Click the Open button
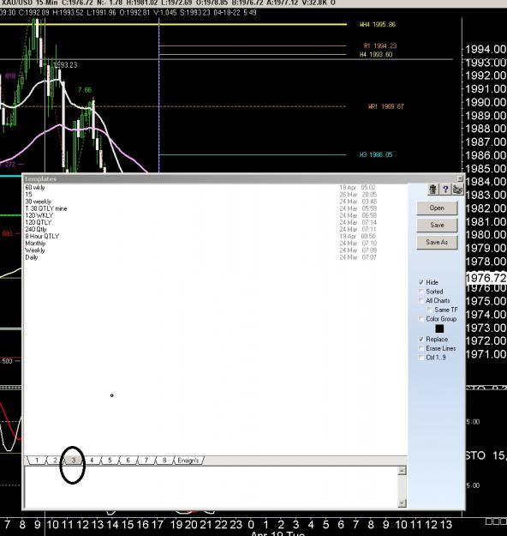The height and width of the screenshot is (536, 507). click(x=437, y=208)
